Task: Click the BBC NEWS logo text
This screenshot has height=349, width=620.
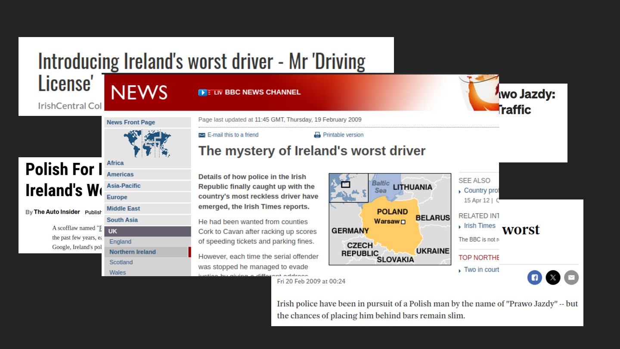Action: [139, 92]
